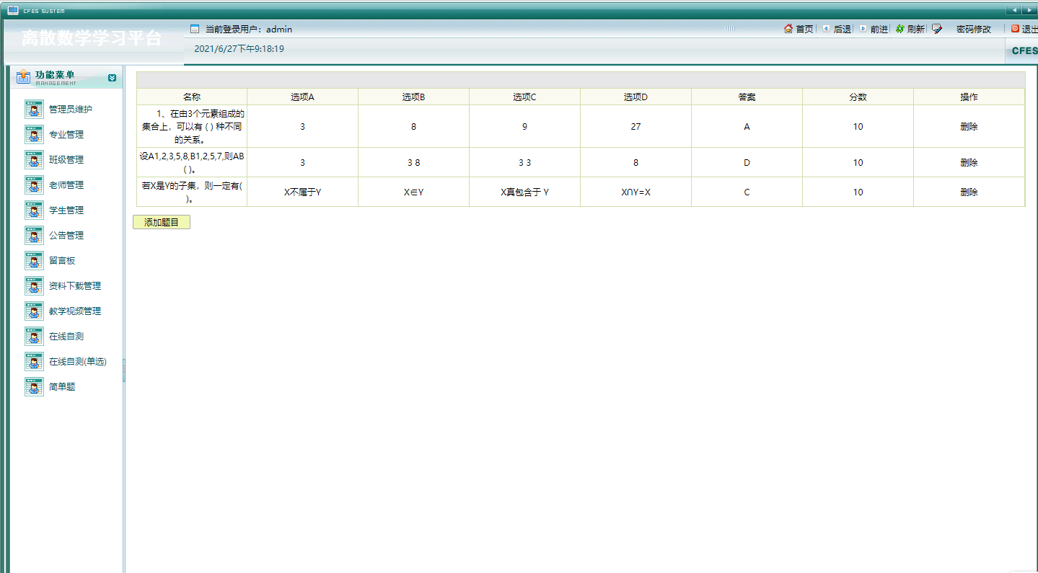Click the 后退 back arrow icon

point(826,29)
